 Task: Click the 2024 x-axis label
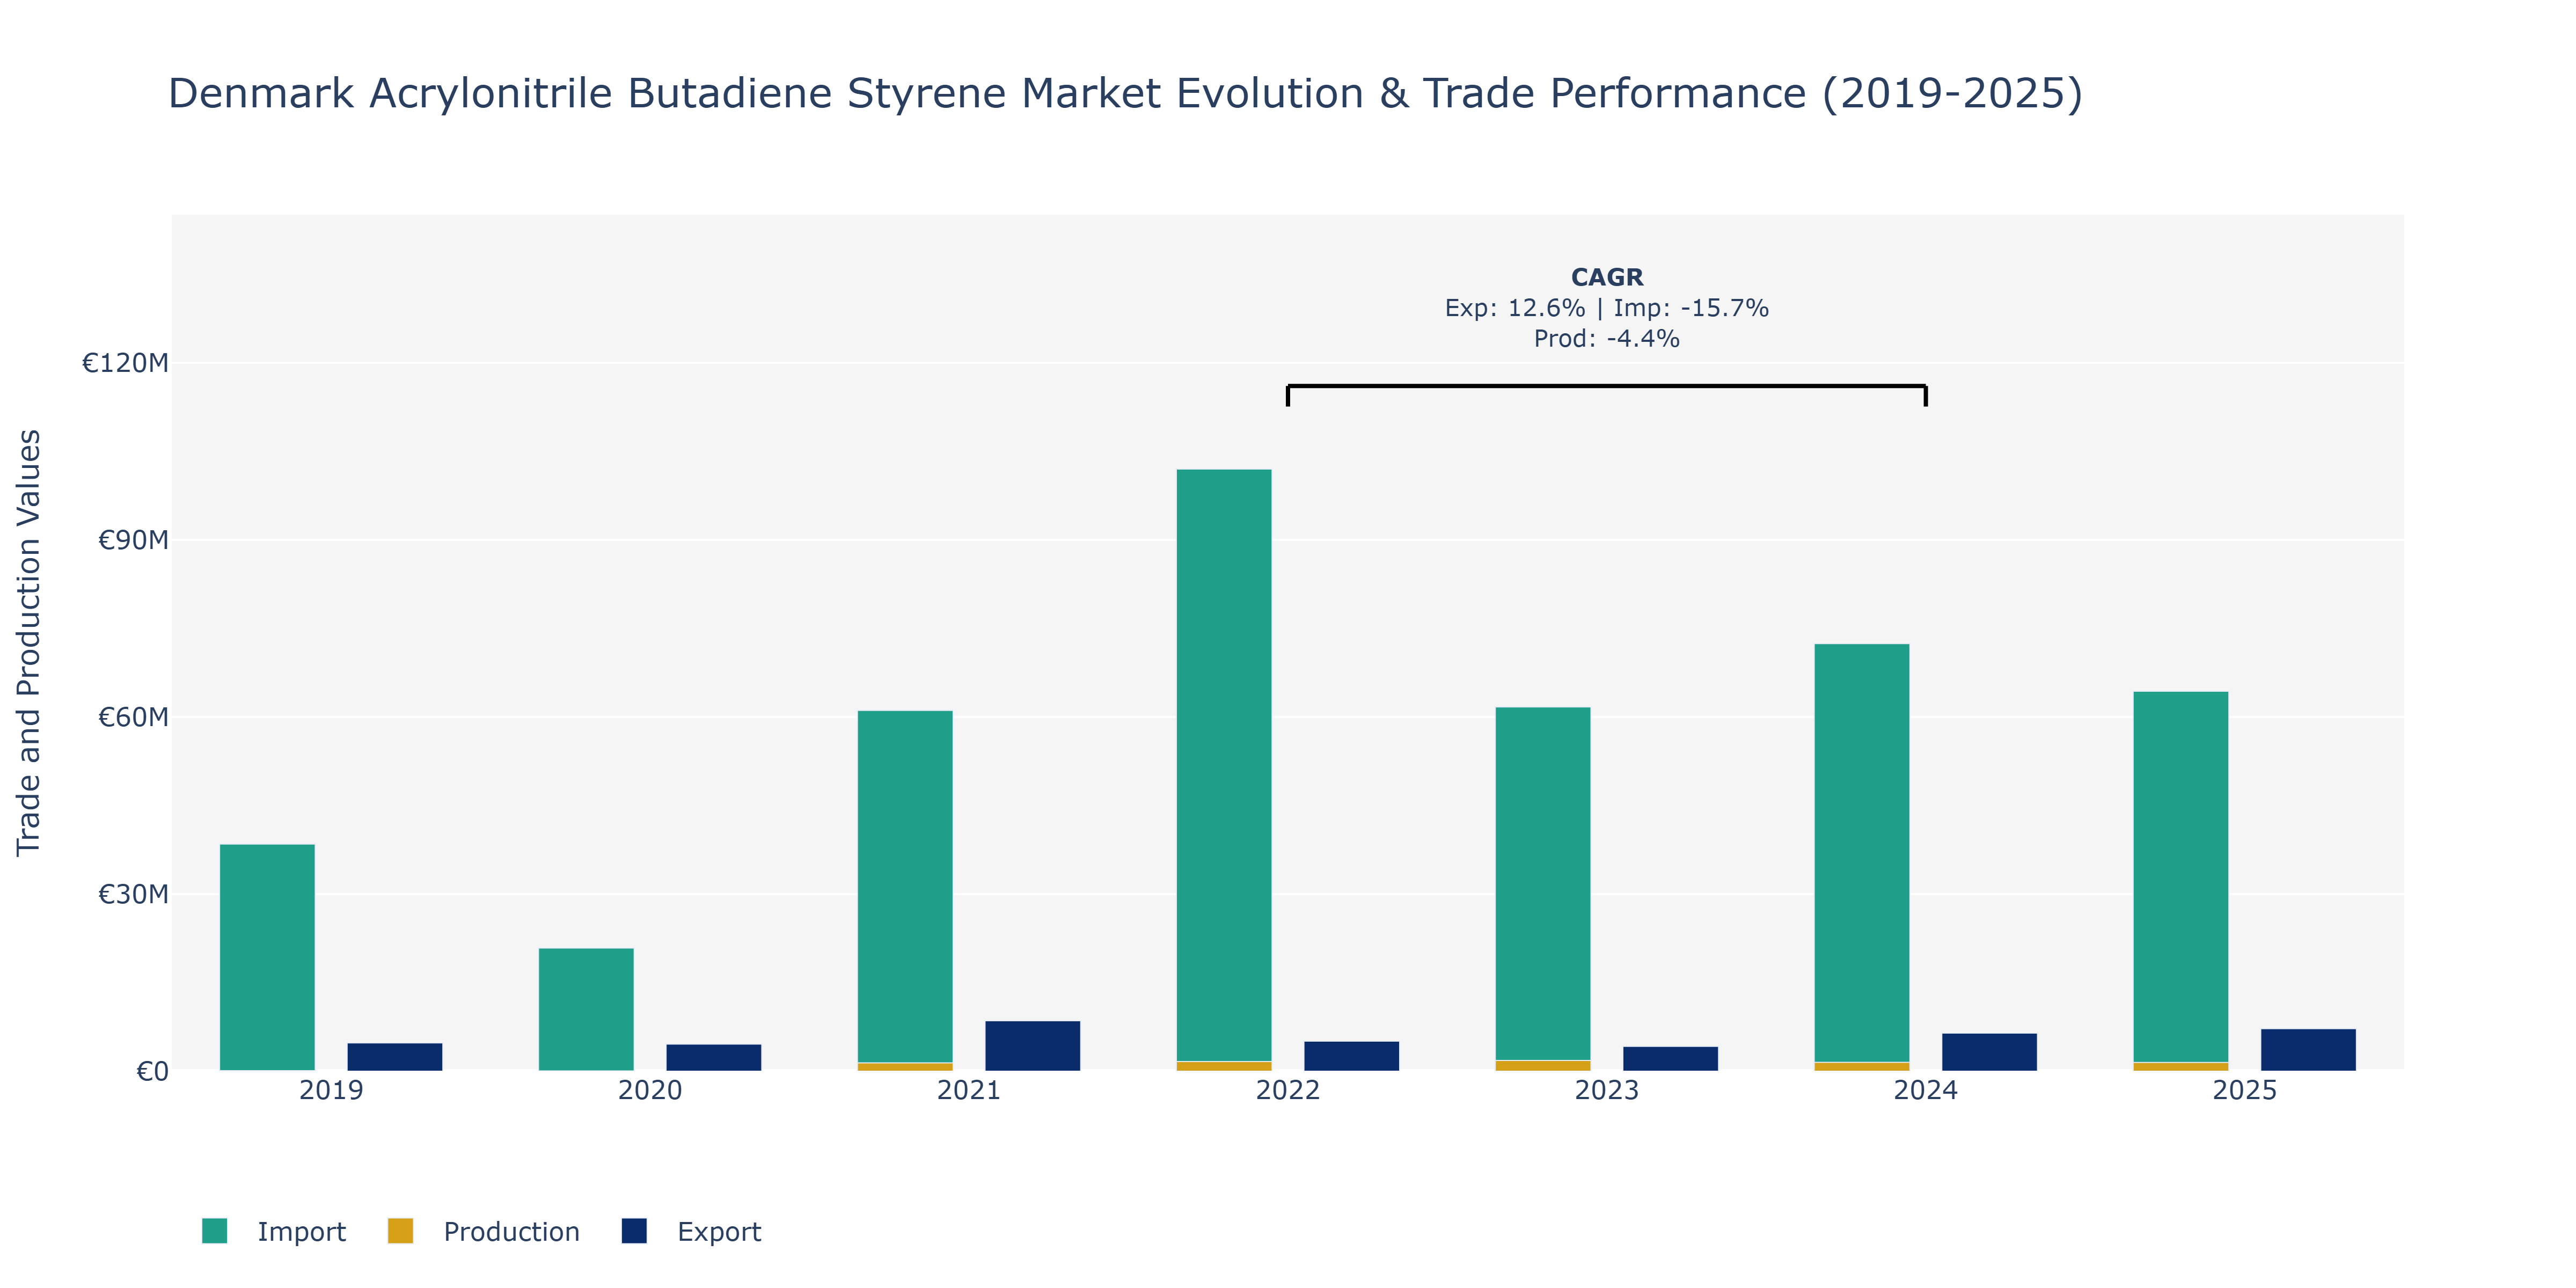(x=1926, y=1090)
